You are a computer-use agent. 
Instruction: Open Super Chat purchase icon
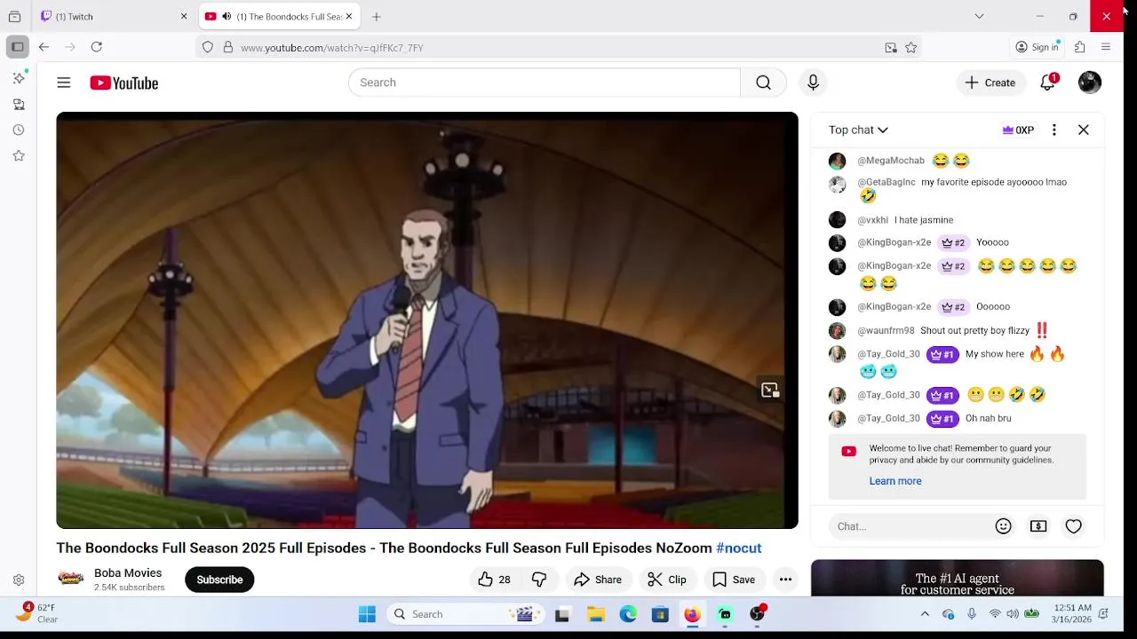pyautogui.click(x=1038, y=526)
